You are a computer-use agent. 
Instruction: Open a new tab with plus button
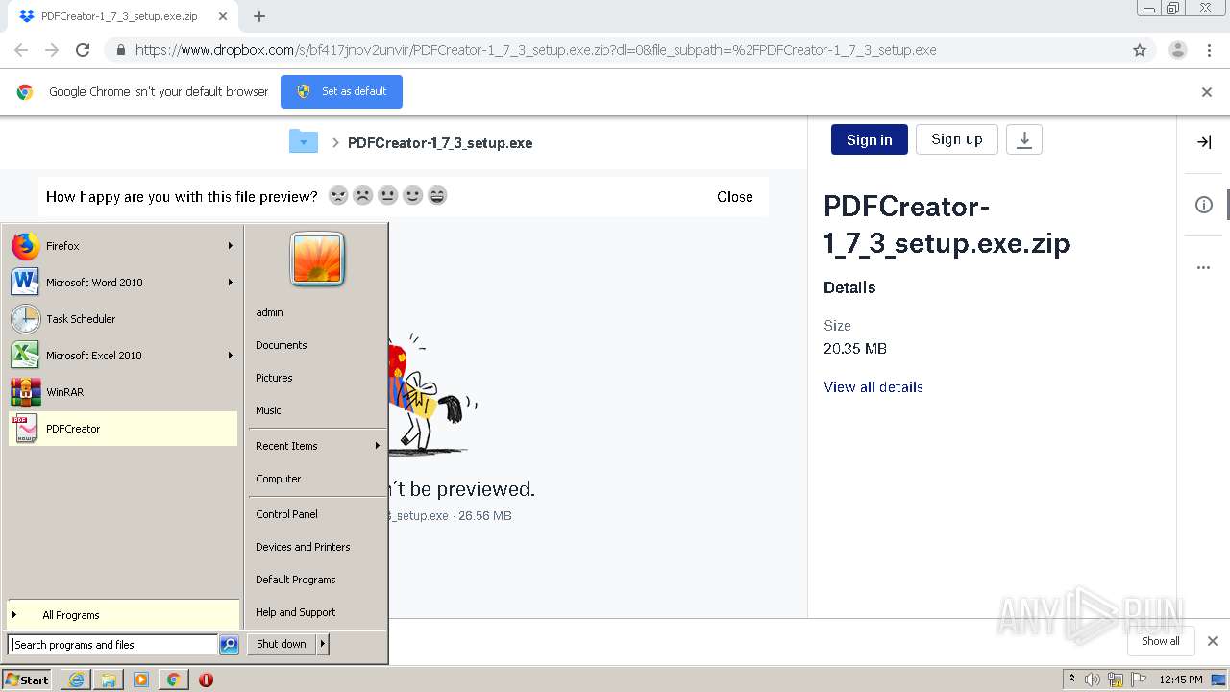tap(259, 15)
